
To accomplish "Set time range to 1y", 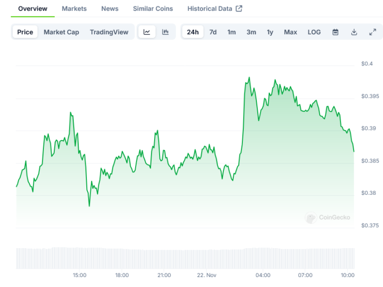I will (x=270, y=32).
